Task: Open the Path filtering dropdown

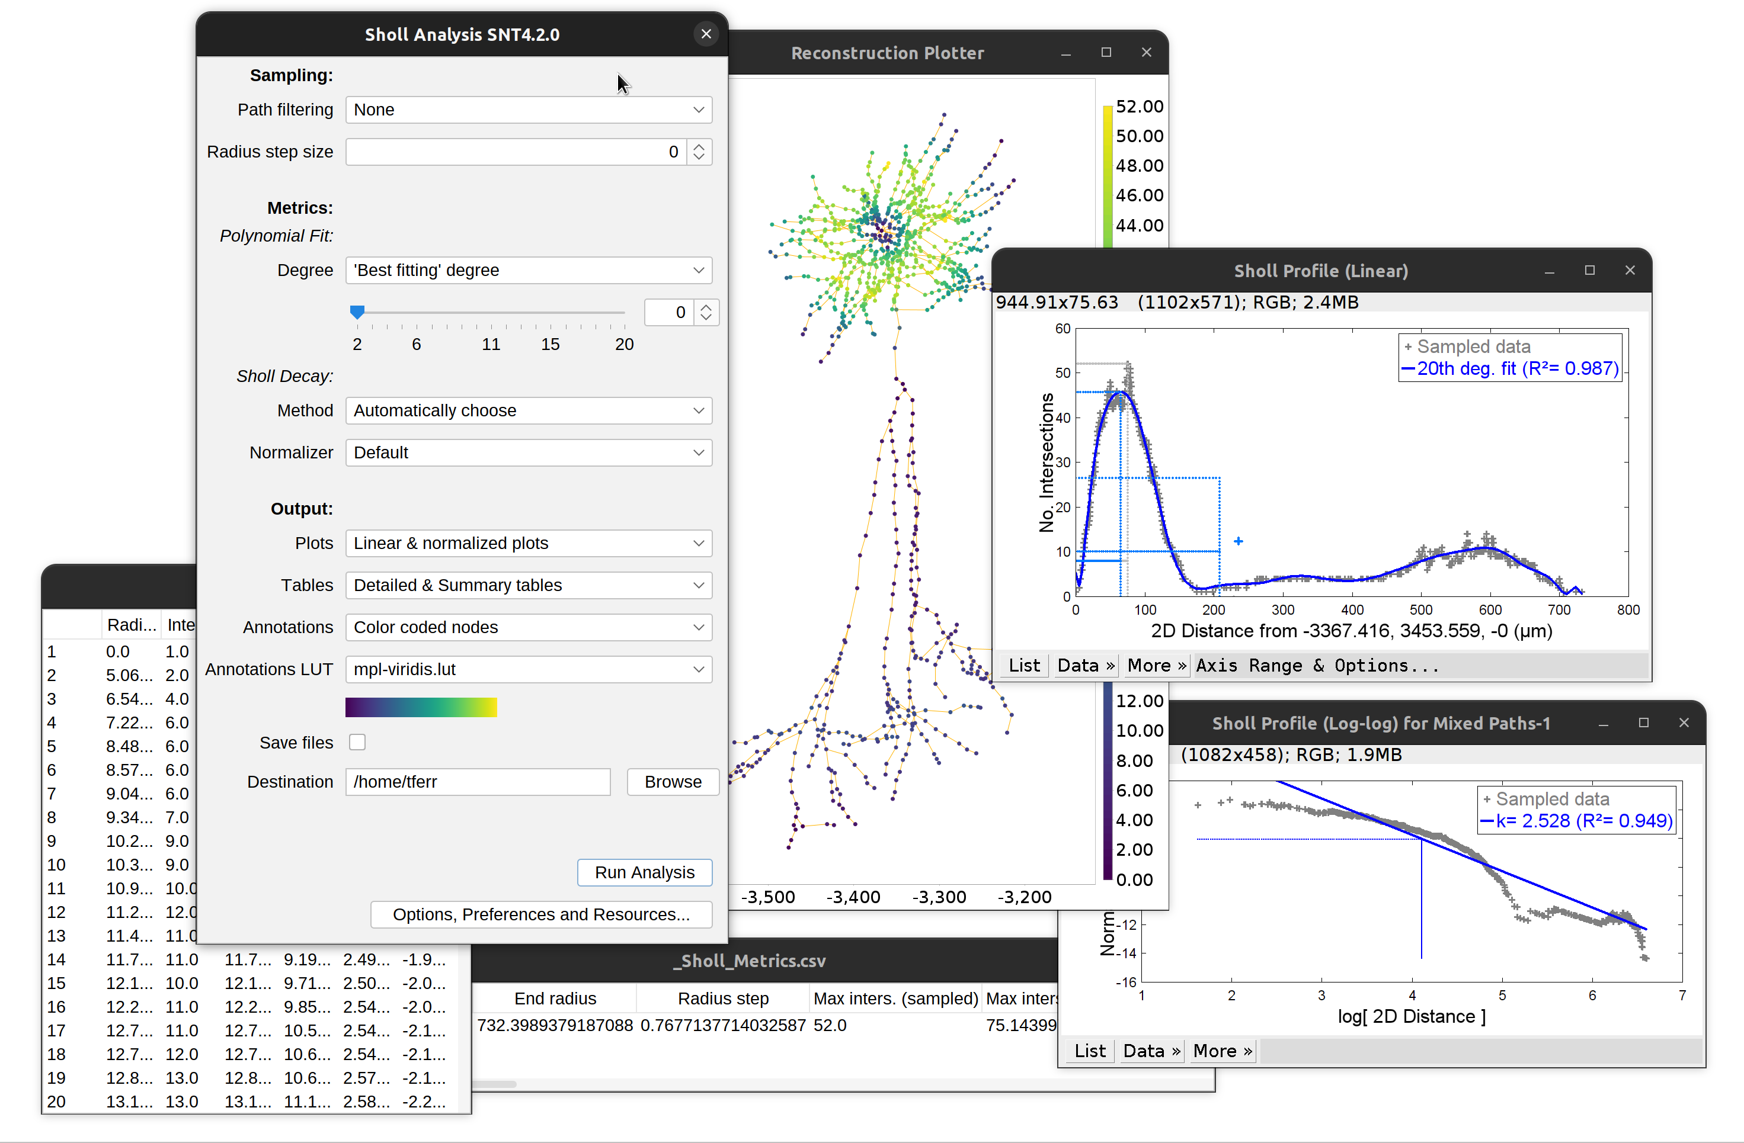Action: (x=529, y=110)
